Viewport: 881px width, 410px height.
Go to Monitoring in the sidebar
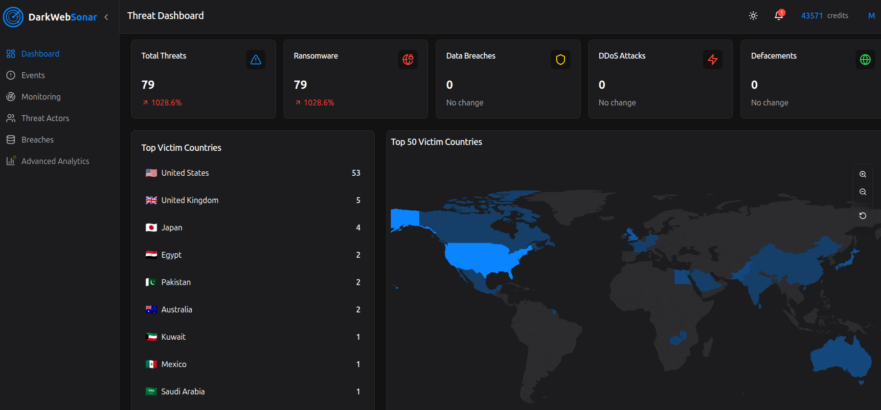pos(41,97)
